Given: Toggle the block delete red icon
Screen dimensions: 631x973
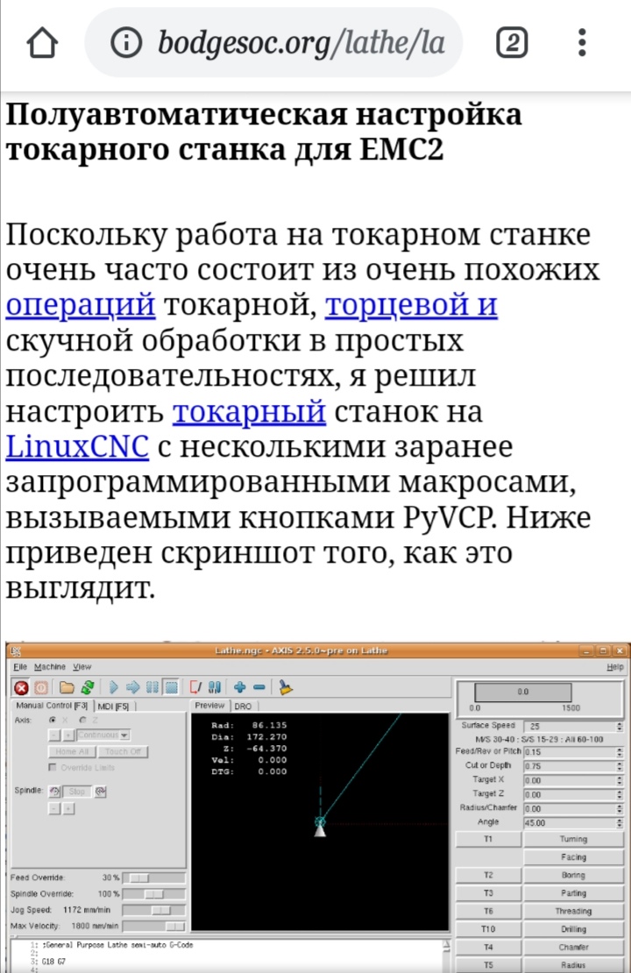Looking at the screenshot, I should pyautogui.click(x=195, y=687).
